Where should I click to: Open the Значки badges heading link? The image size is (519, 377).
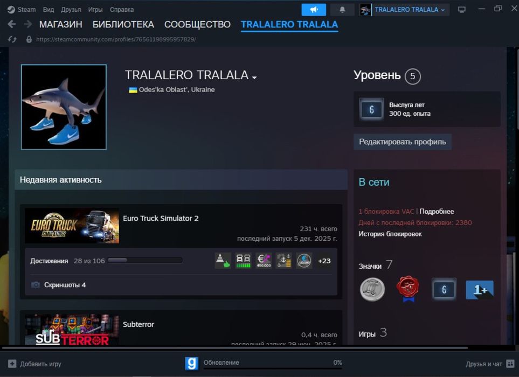[x=370, y=266]
